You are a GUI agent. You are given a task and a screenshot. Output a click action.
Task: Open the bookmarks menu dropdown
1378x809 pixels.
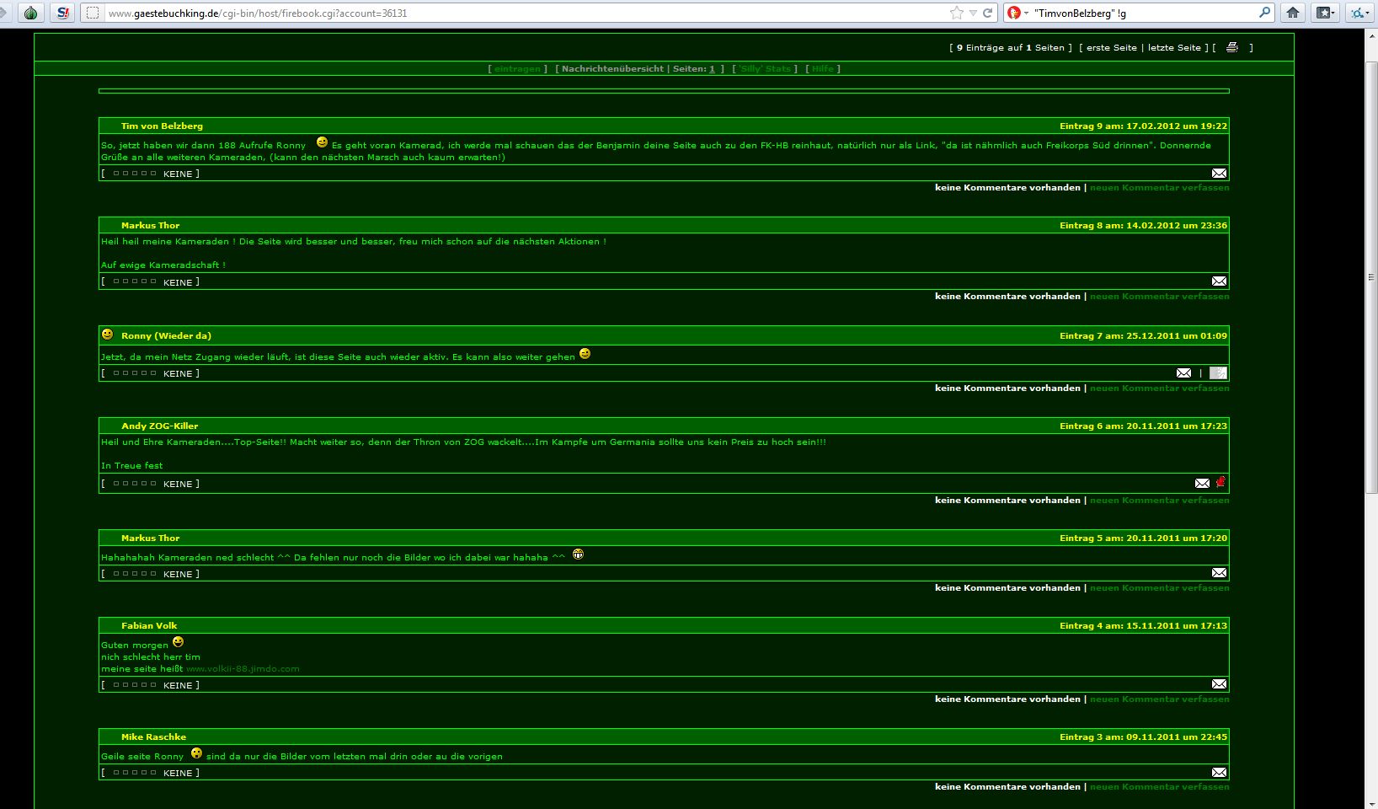(1326, 13)
